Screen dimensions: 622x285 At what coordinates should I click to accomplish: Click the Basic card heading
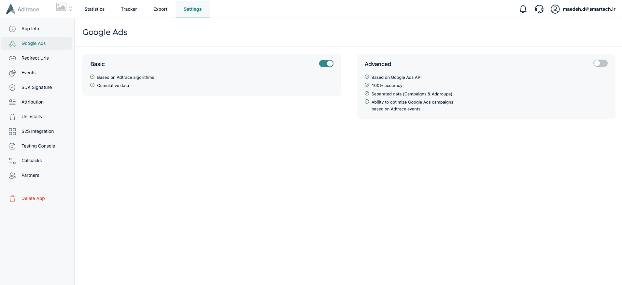97,64
